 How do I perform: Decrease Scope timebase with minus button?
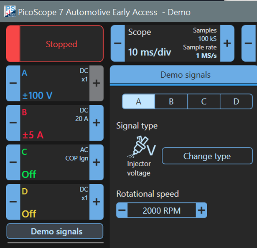pyautogui.click(x=118, y=43)
